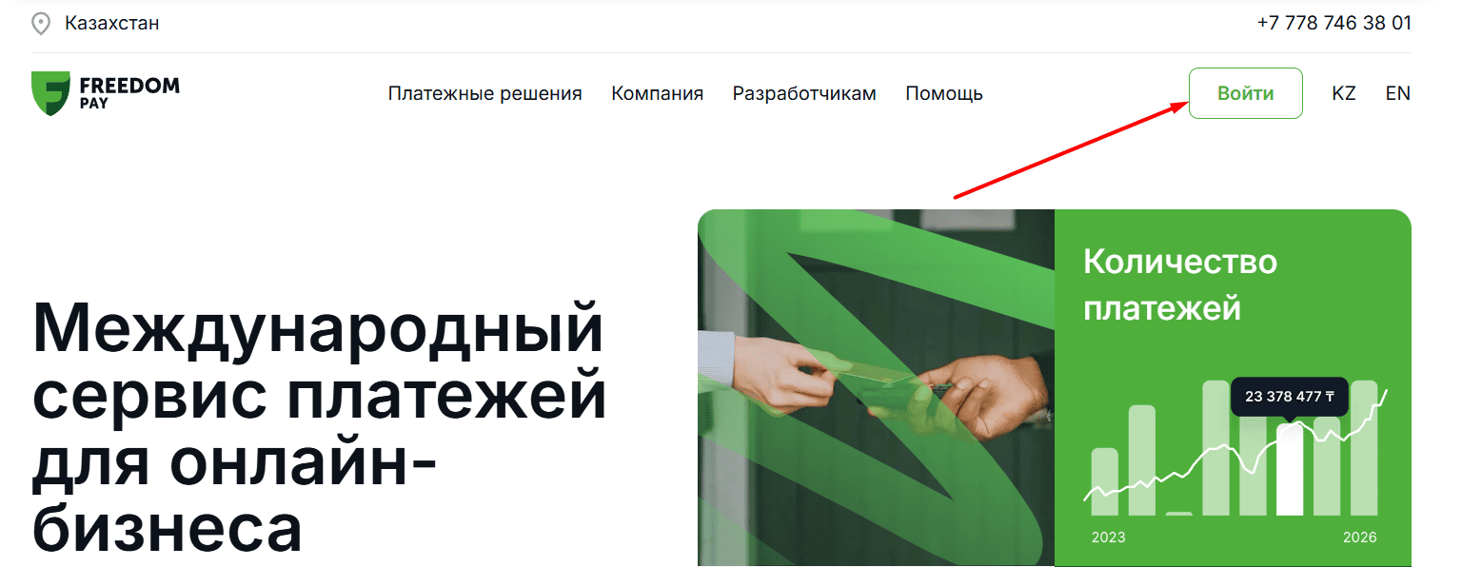Click the Международный сервис платежей headline
This screenshot has width=1462, height=567.
[x=319, y=427]
